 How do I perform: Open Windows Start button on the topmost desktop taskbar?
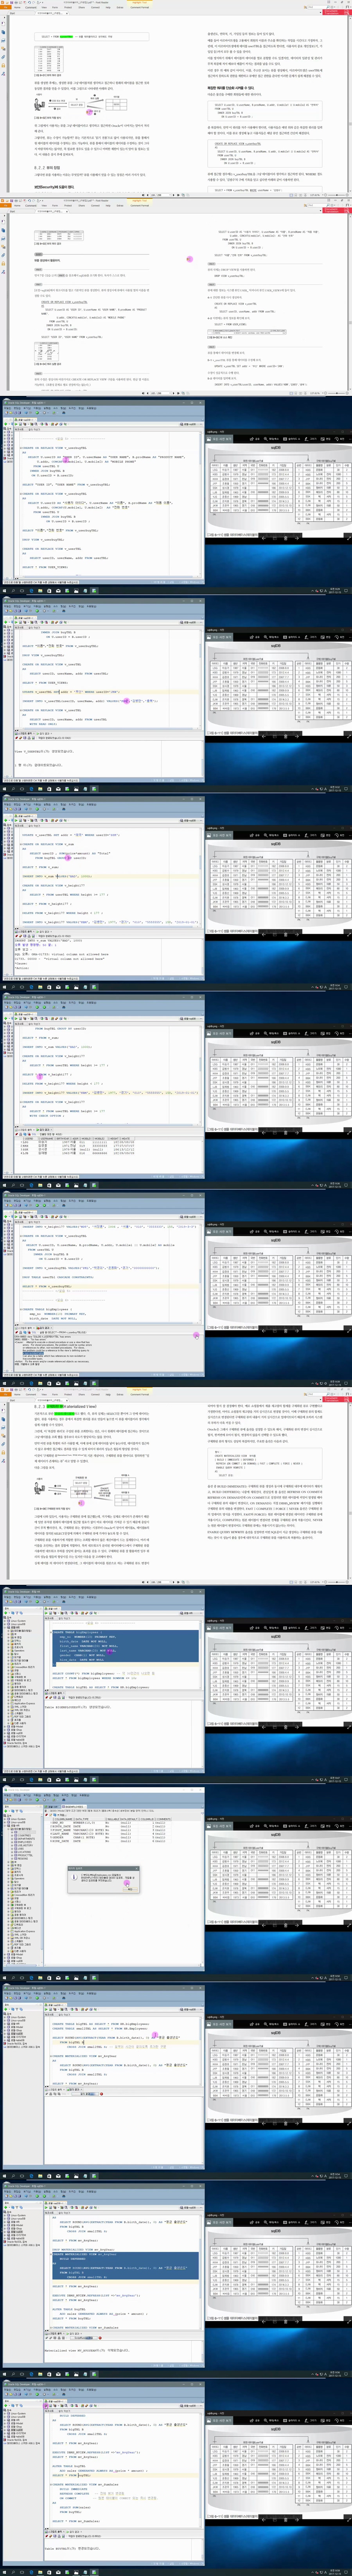click(x=3, y=591)
